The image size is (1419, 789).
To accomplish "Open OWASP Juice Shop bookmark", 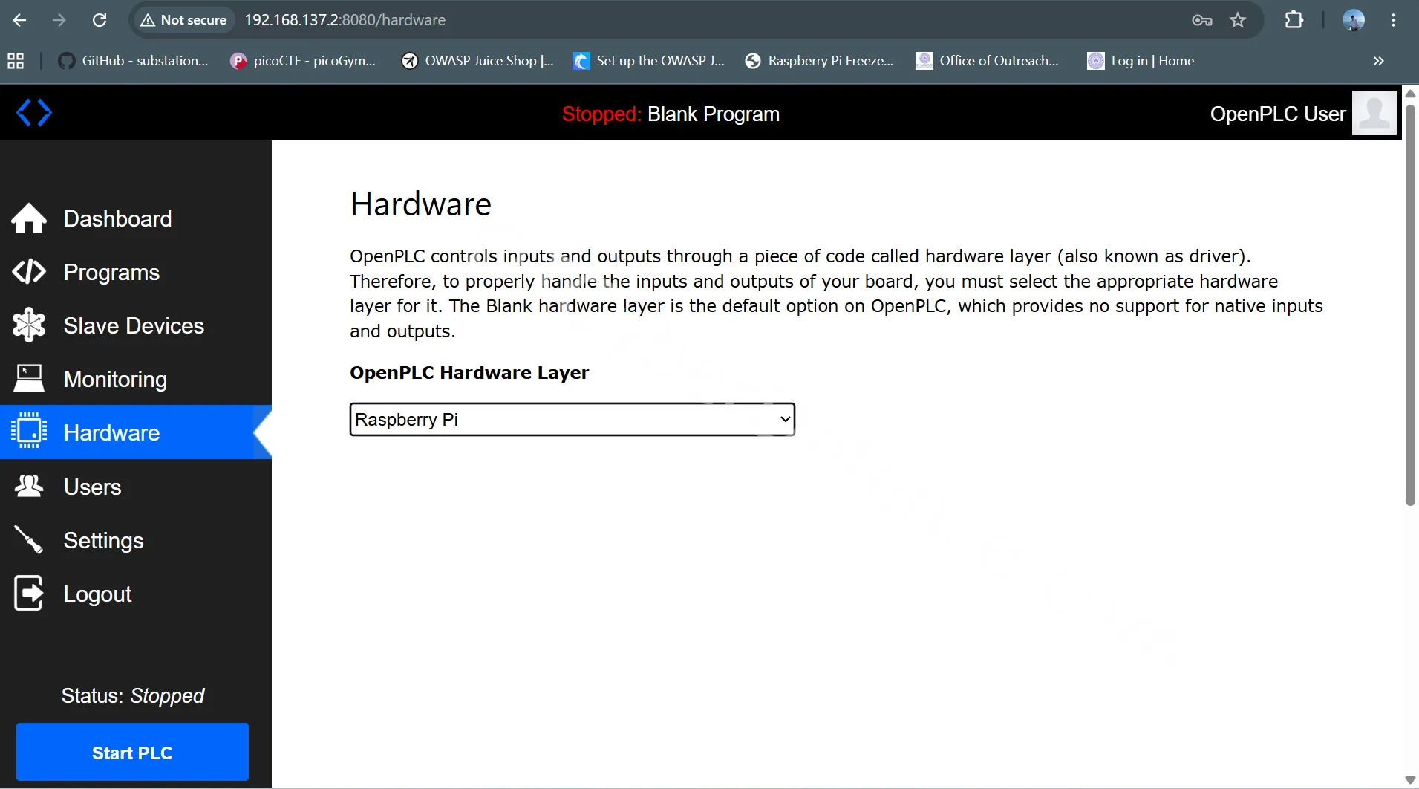I will (478, 61).
